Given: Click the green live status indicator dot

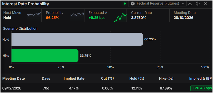Looking at the screenshot, I should [x=125, y=4].
